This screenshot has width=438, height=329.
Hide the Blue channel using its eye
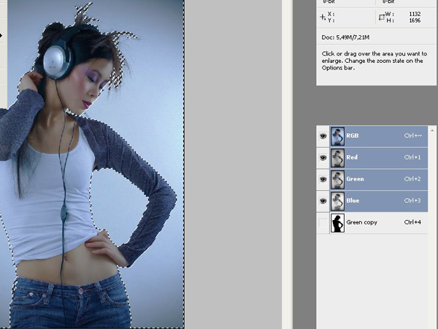click(x=323, y=201)
